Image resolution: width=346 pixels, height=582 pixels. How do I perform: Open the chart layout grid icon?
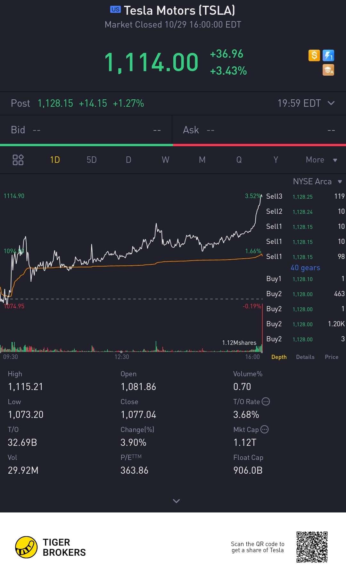click(x=18, y=160)
